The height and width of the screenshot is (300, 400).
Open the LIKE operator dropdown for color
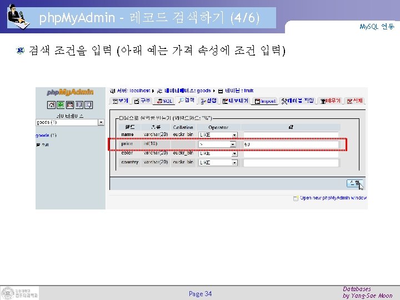(x=218, y=153)
